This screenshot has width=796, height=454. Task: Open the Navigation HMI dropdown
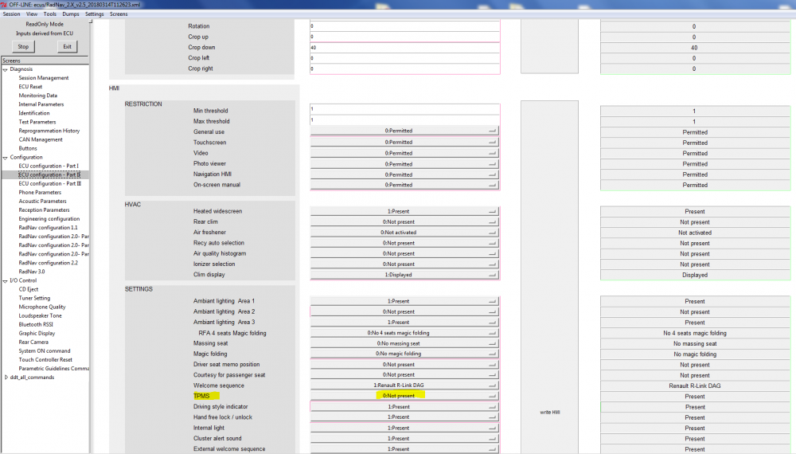pyautogui.click(x=404, y=174)
